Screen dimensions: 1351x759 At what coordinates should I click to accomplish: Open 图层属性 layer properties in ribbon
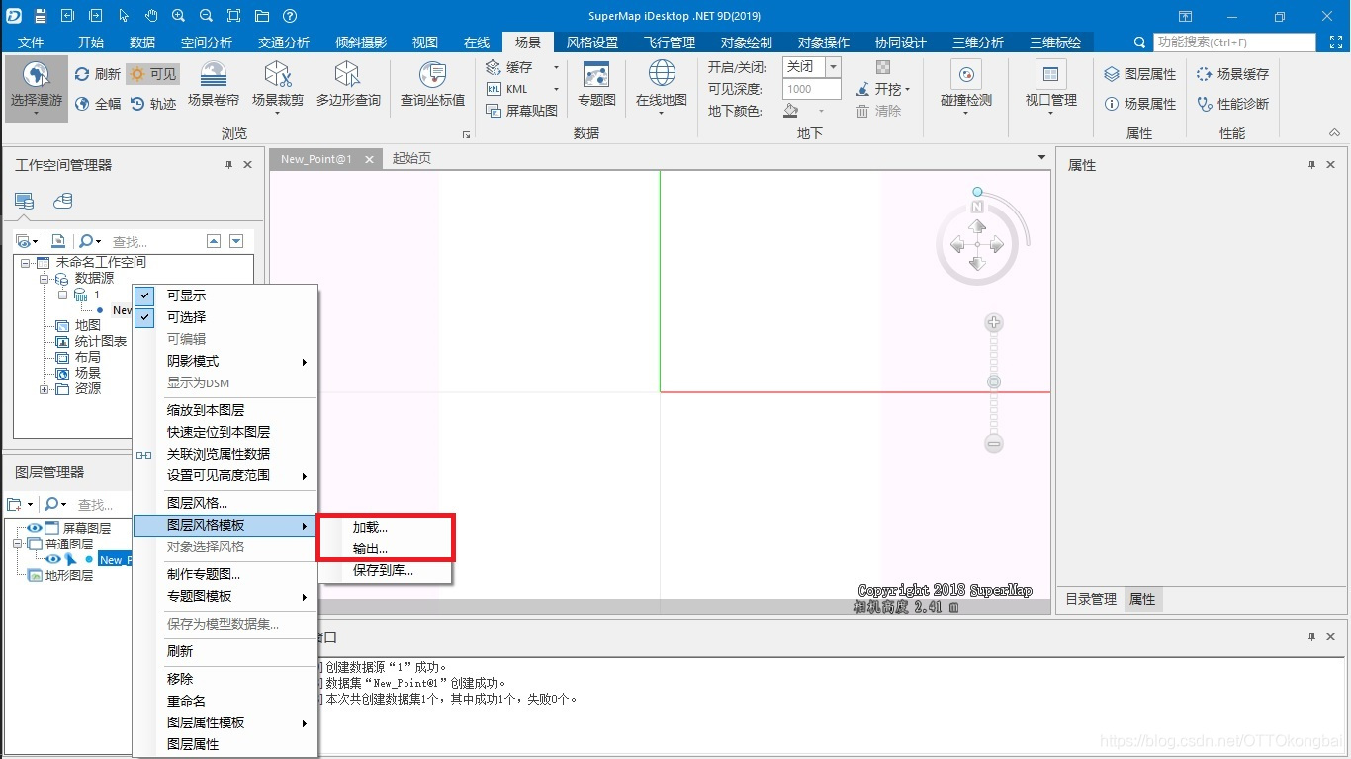[x=1139, y=74]
